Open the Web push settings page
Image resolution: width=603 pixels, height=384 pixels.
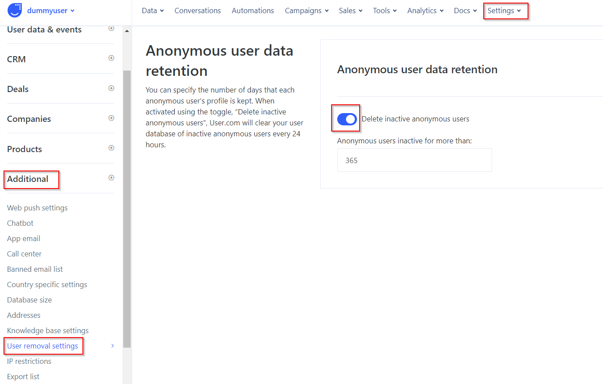(x=37, y=207)
